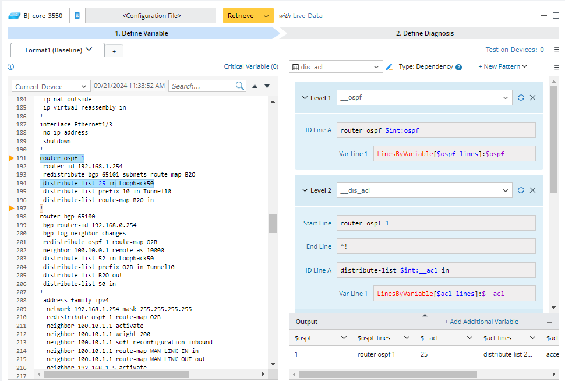Image resolution: width=565 pixels, height=381 pixels.
Task: Click Add Additional Variable link
Action: pos(481,322)
